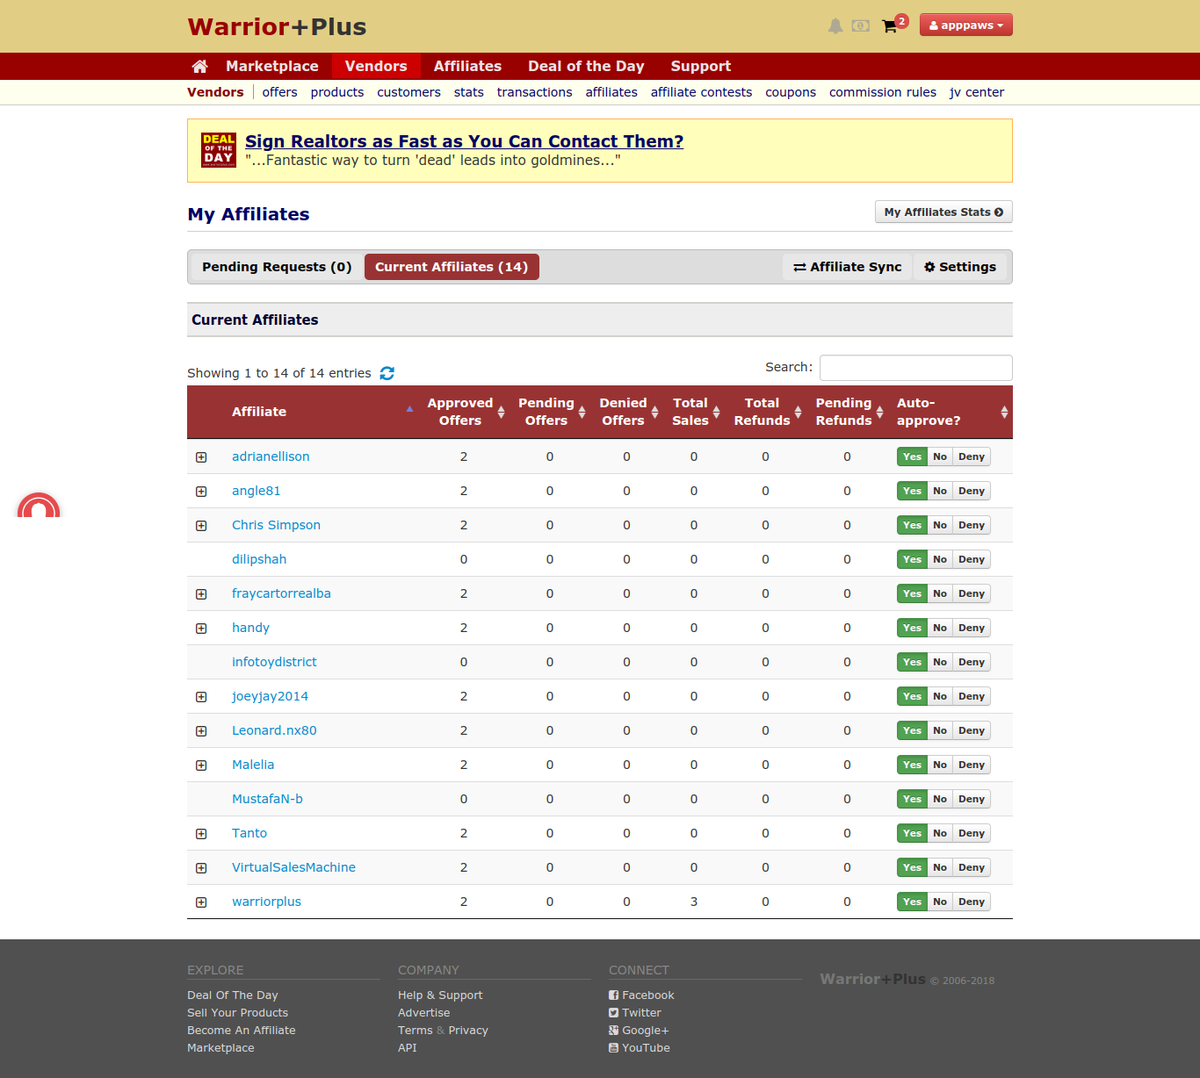Click the Deal of the Day badge image

(x=219, y=150)
